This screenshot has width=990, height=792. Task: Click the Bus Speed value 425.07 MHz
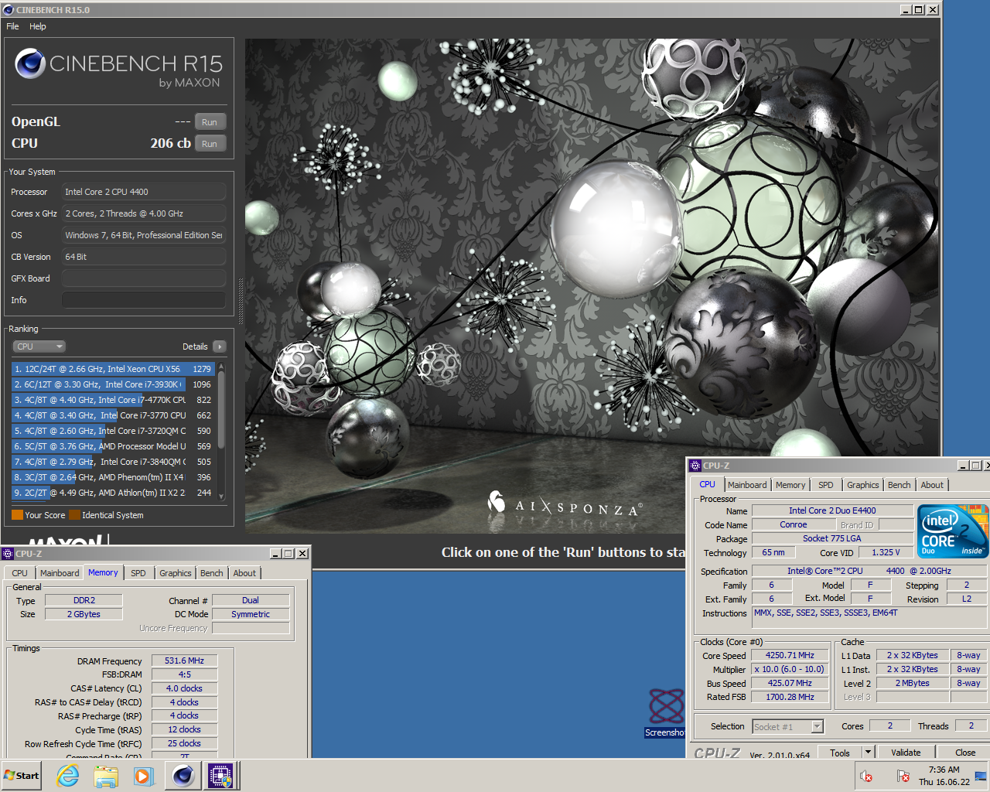tap(790, 683)
